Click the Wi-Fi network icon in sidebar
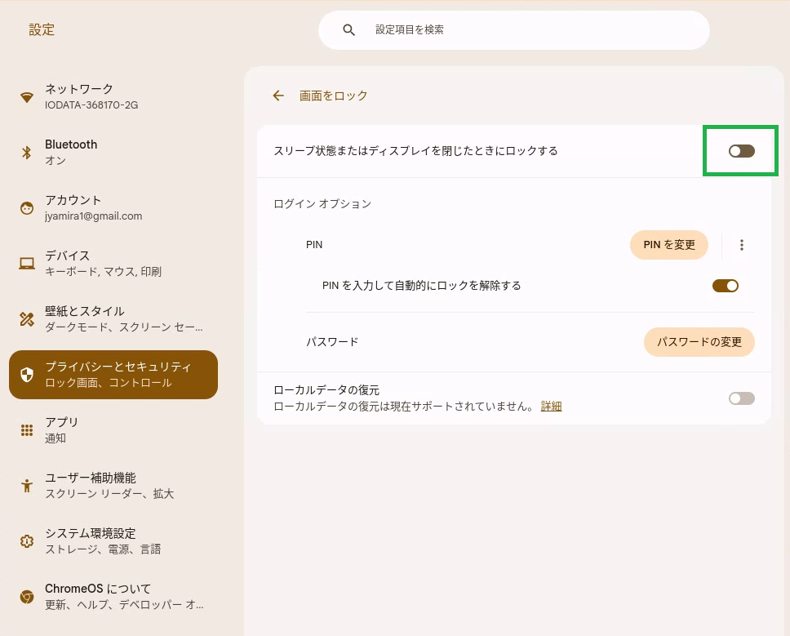The height and width of the screenshot is (636, 790). click(x=27, y=97)
